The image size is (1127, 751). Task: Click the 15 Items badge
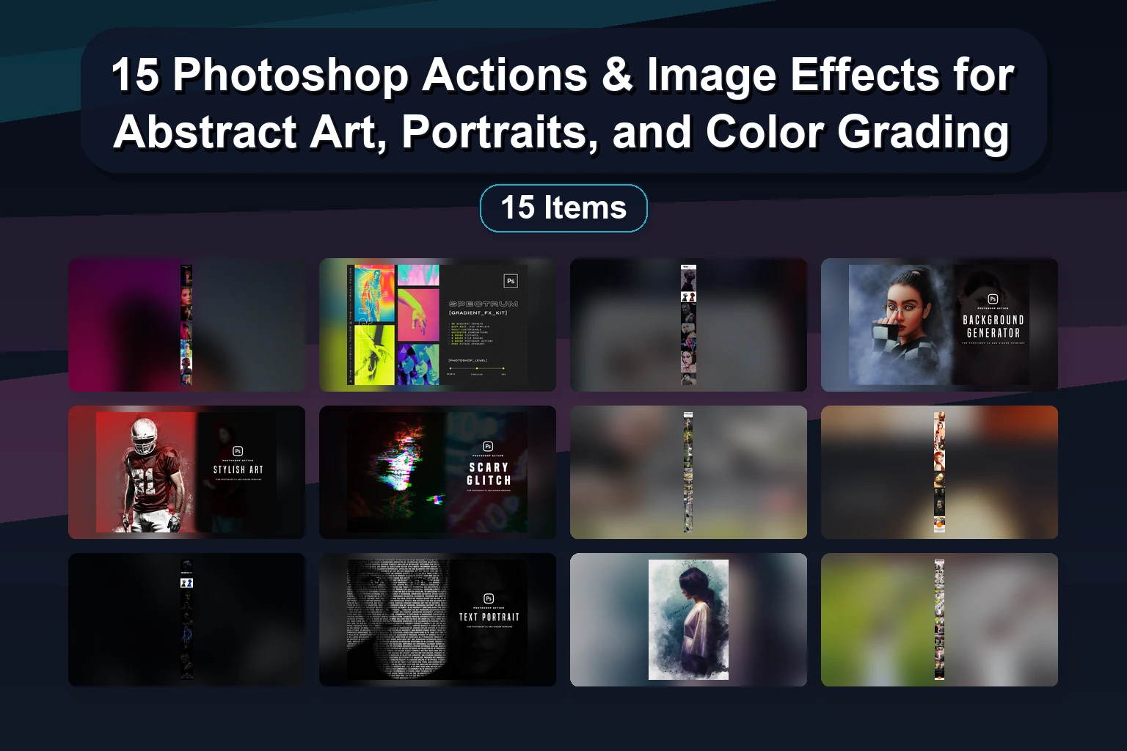tap(563, 208)
